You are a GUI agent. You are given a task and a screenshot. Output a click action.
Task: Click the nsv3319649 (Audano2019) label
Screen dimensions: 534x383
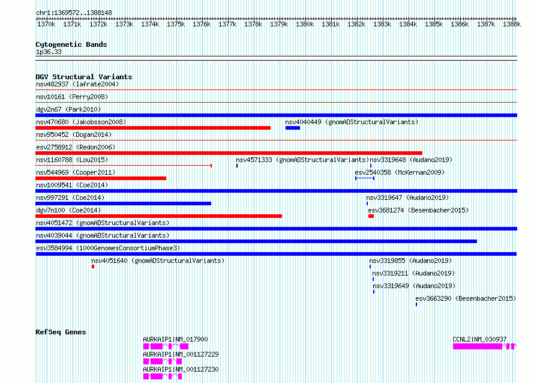[414, 286]
